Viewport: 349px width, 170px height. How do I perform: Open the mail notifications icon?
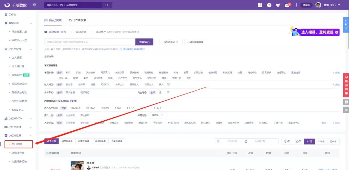[287, 5]
